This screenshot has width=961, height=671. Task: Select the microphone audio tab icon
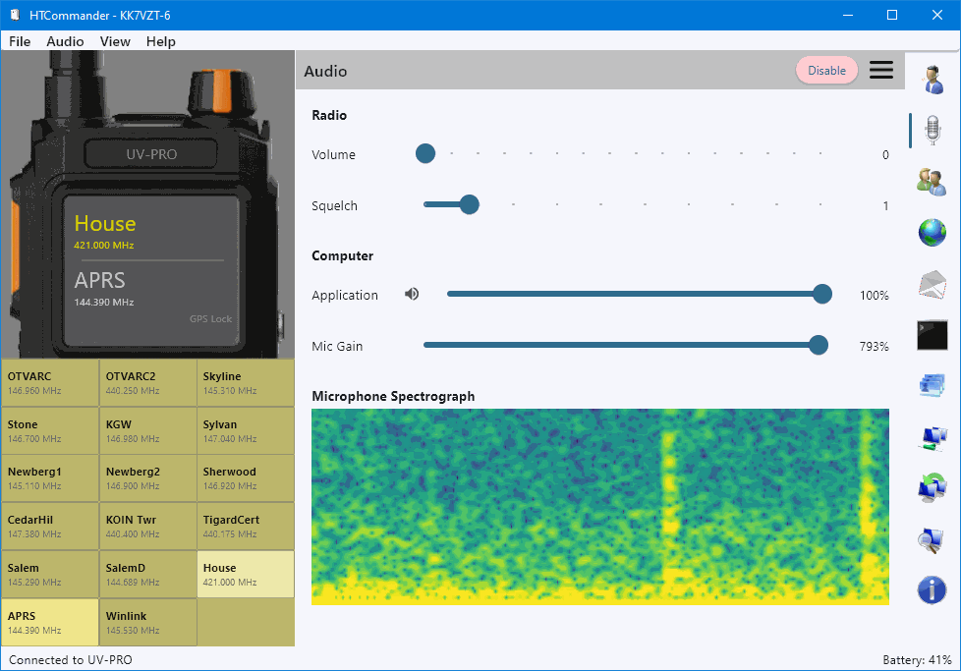(933, 130)
